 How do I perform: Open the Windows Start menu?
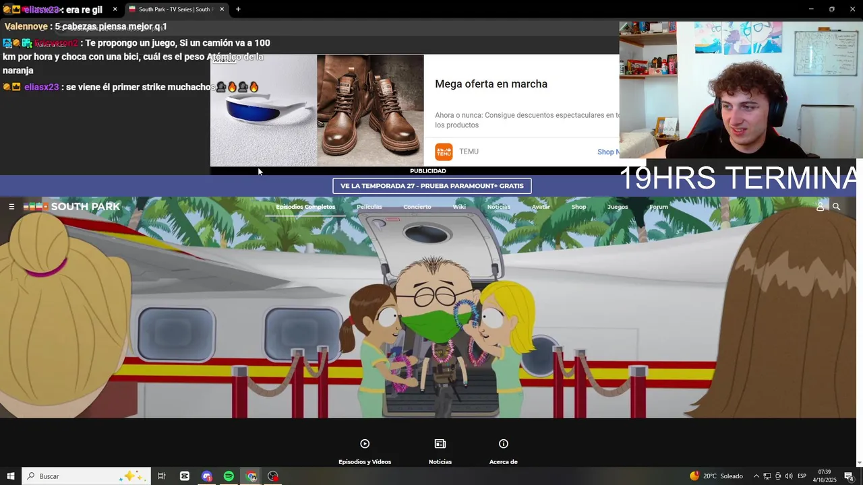pyautogui.click(x=11, y=476)
